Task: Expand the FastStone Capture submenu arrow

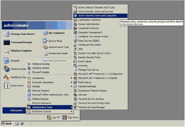Action: tap(71, 111)
